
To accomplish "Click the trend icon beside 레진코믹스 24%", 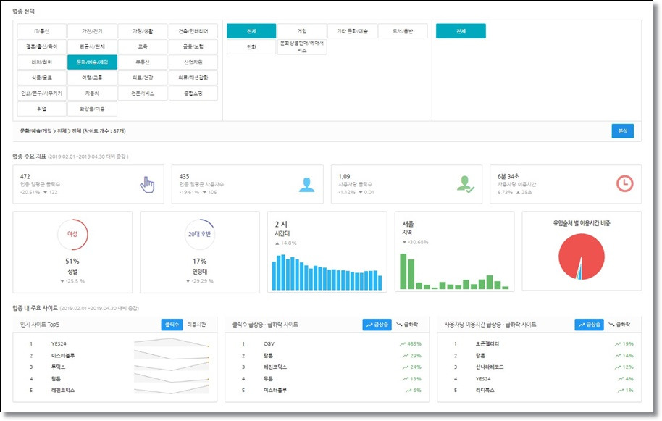I will pos(406,367).
